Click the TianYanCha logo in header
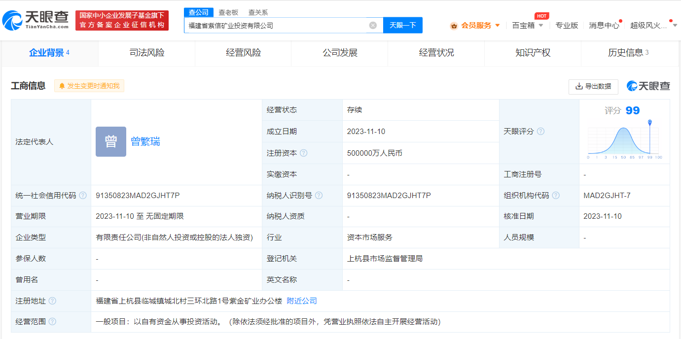 [x=36, y=20]
